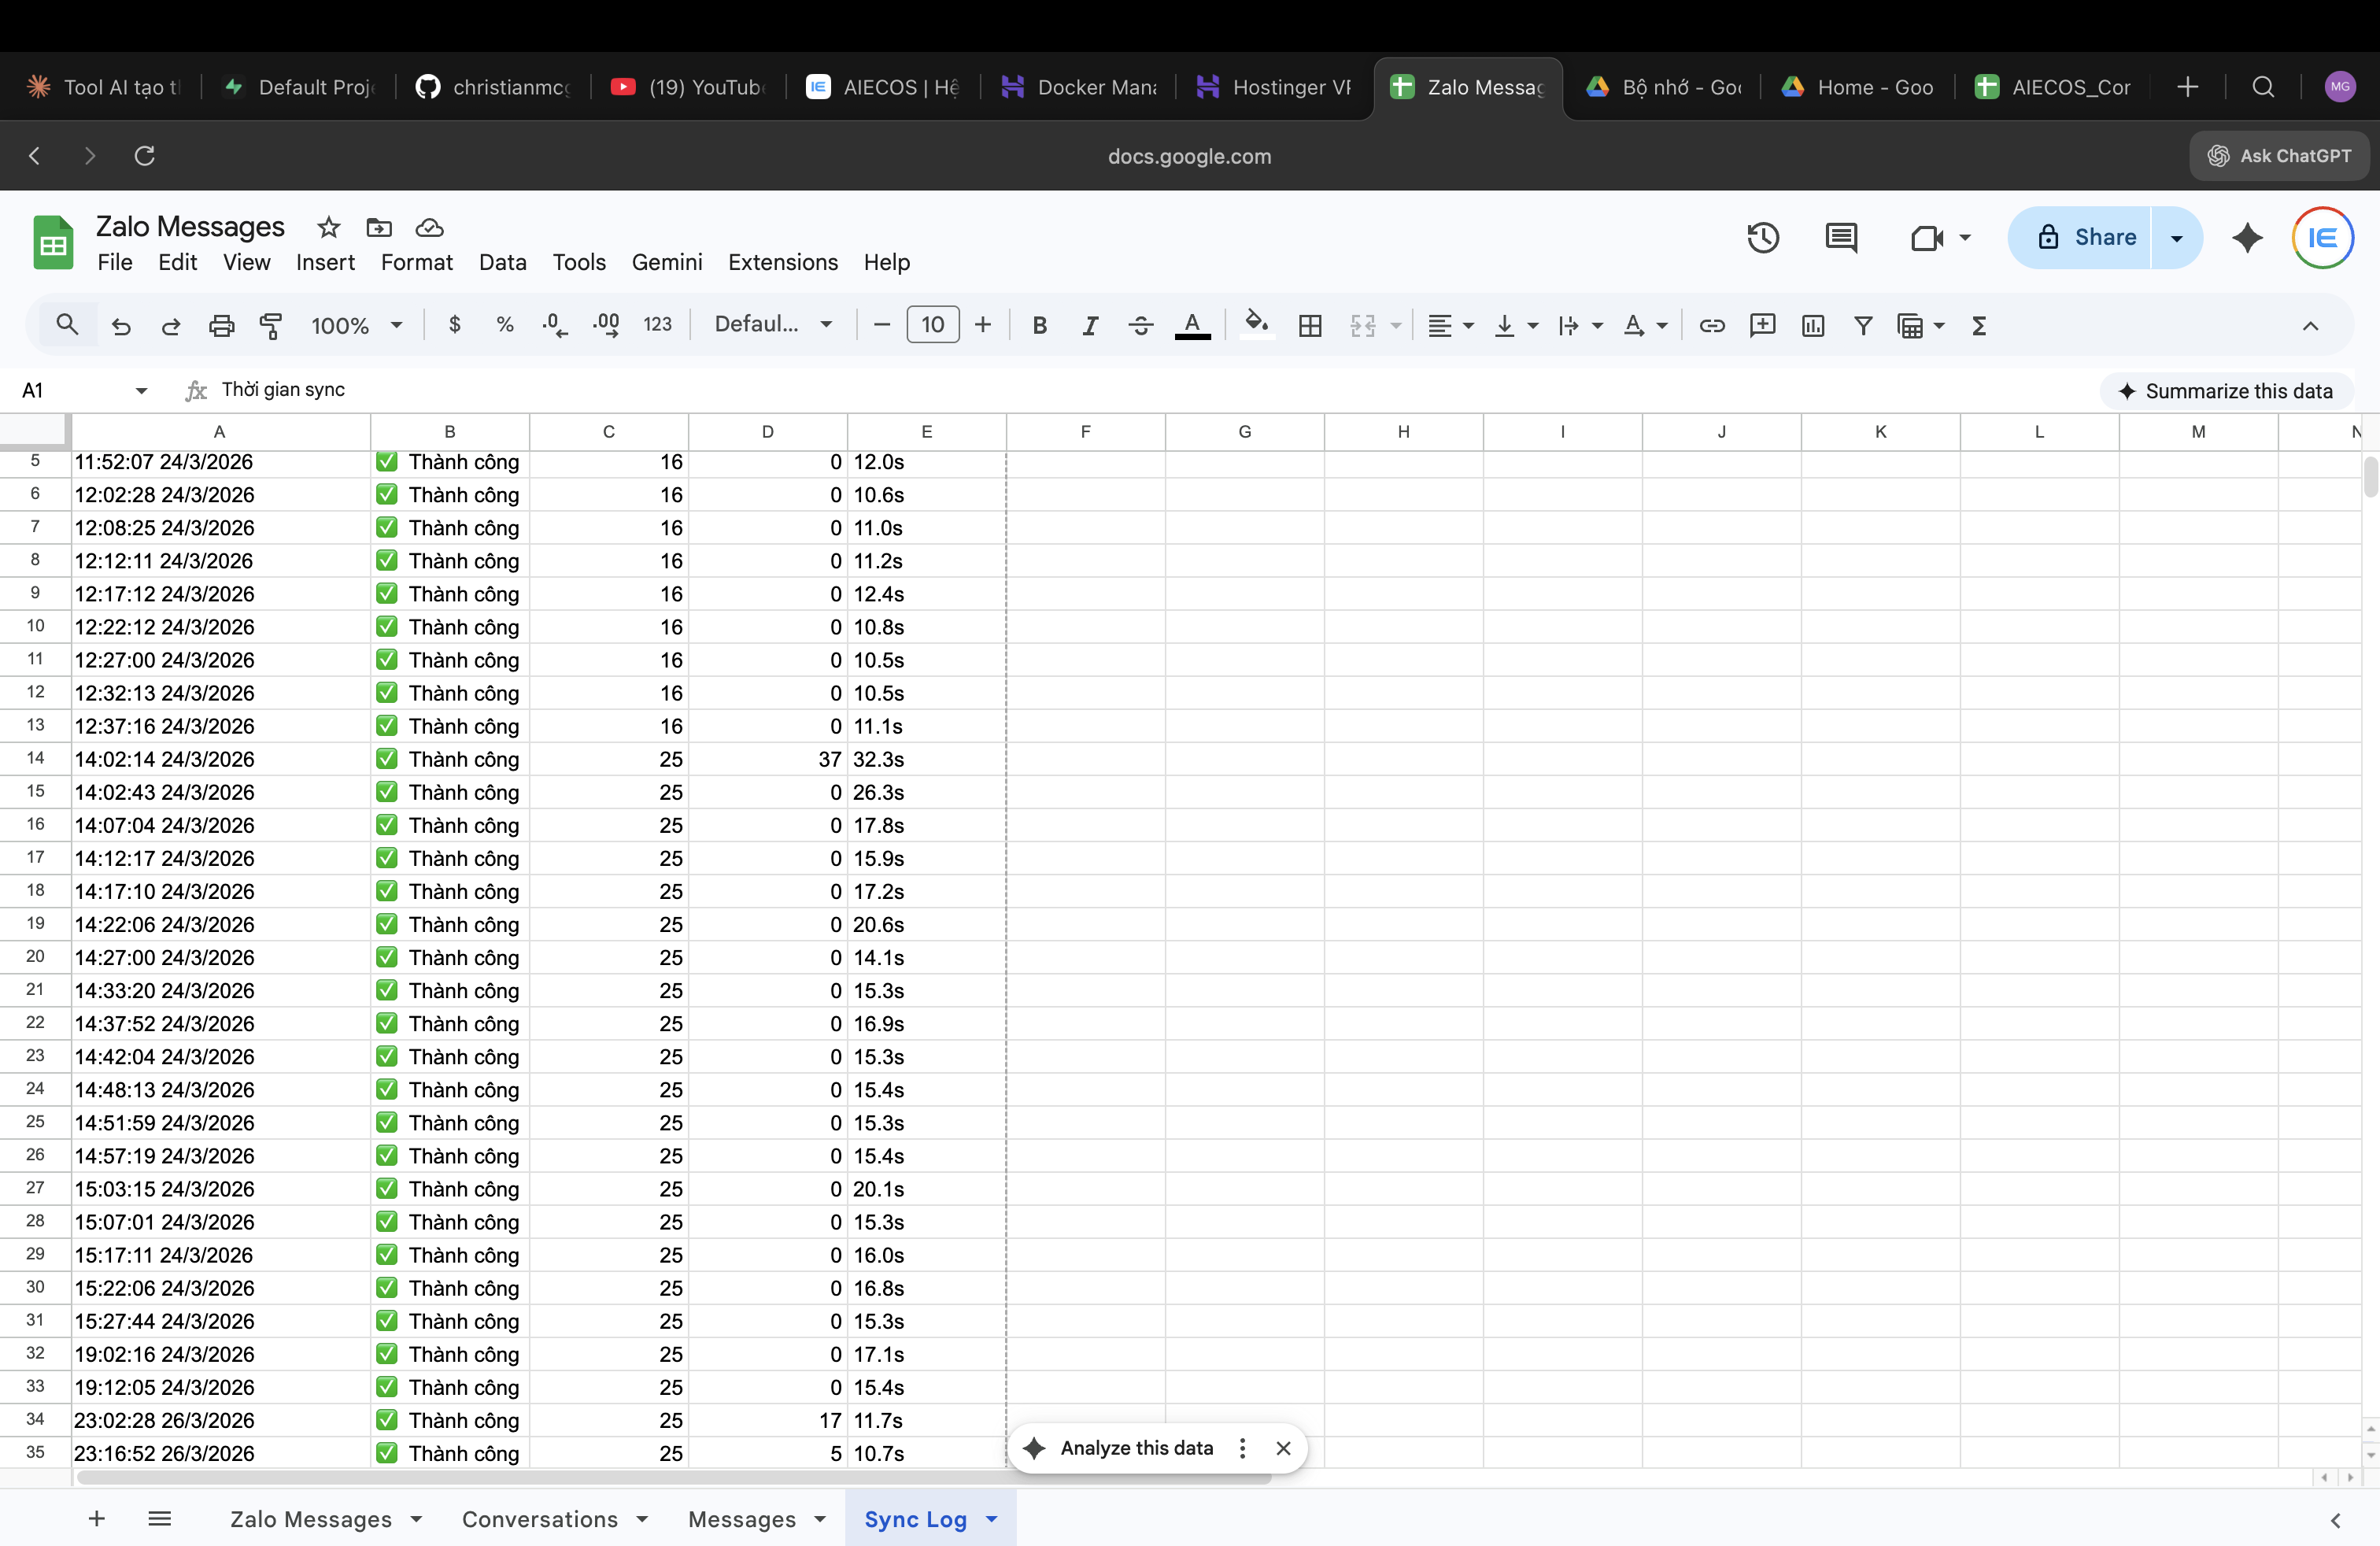
Task: Open the Sync Log tab menu arrow
Action: click(992, 1519)
